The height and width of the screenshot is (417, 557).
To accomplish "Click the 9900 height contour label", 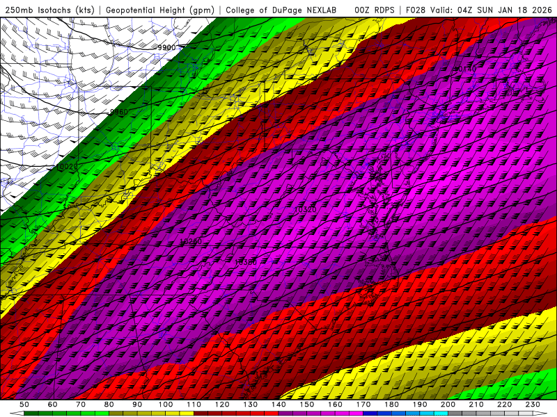I will [166, 47].
